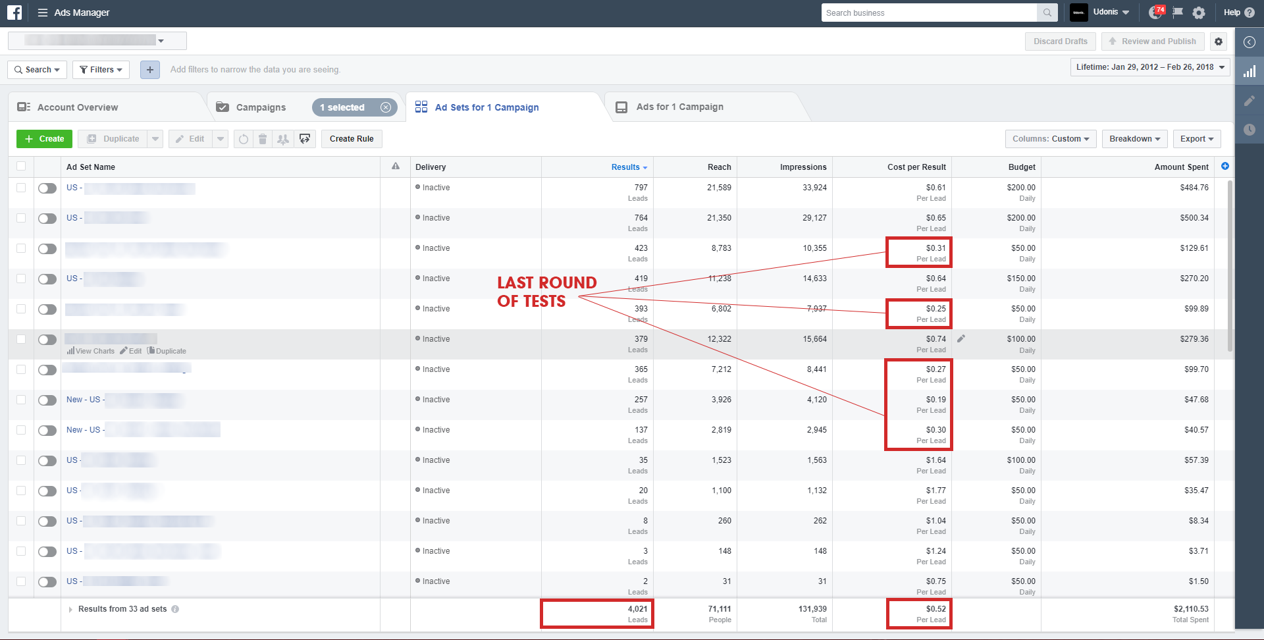Tick the checkbox for the 423 leads row
The image size is (1264, 640).
tap(21, 248)
